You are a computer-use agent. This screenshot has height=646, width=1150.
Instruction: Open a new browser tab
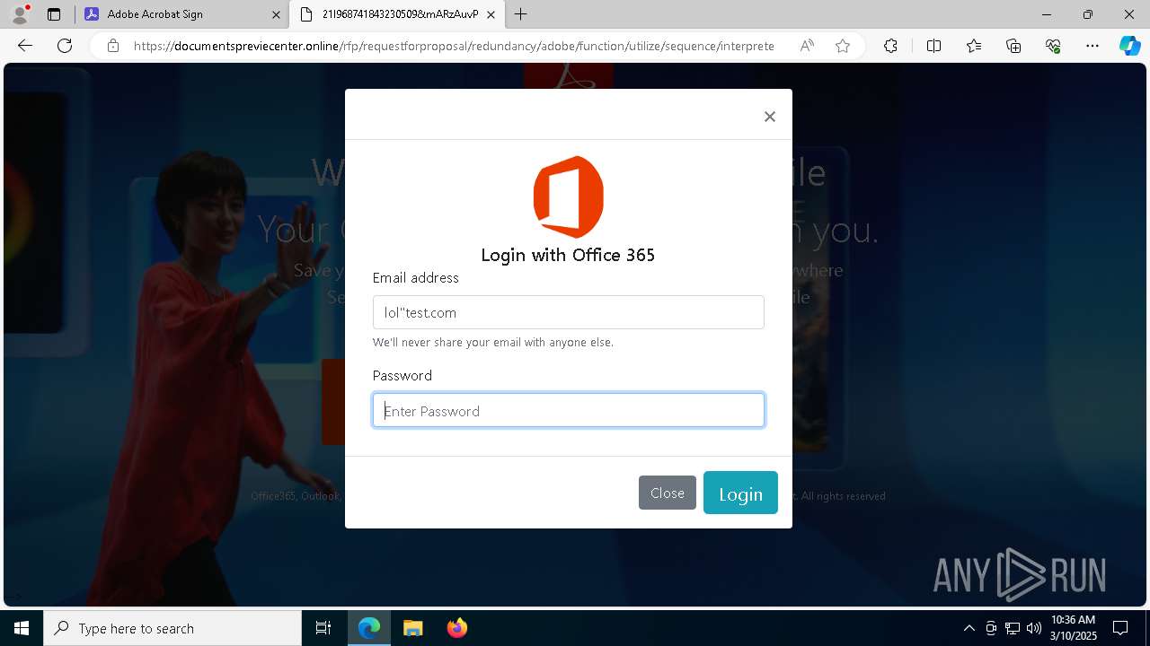click(521, 14)
